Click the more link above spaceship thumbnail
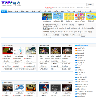97x97 pixels. [x=70, y=83]
